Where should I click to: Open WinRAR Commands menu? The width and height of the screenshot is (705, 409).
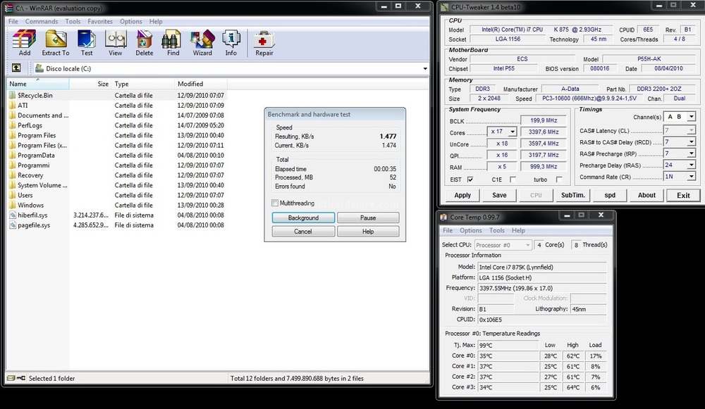(x=42, y=21)
